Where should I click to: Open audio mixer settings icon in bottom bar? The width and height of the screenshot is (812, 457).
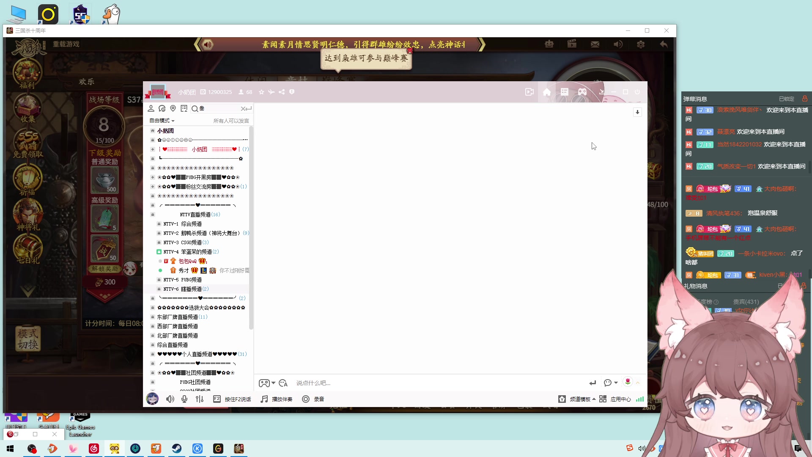pos(200,399)
